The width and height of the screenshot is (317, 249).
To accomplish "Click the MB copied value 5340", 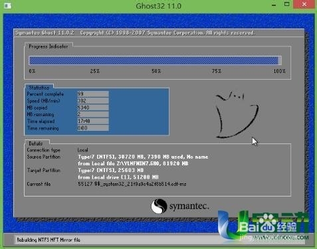I will [x=93, y=108].
